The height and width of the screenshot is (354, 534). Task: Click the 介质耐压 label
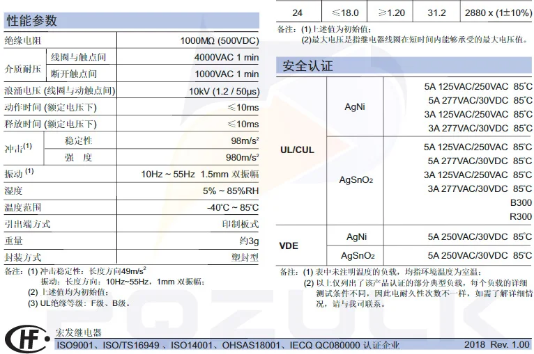pos(23,70)
